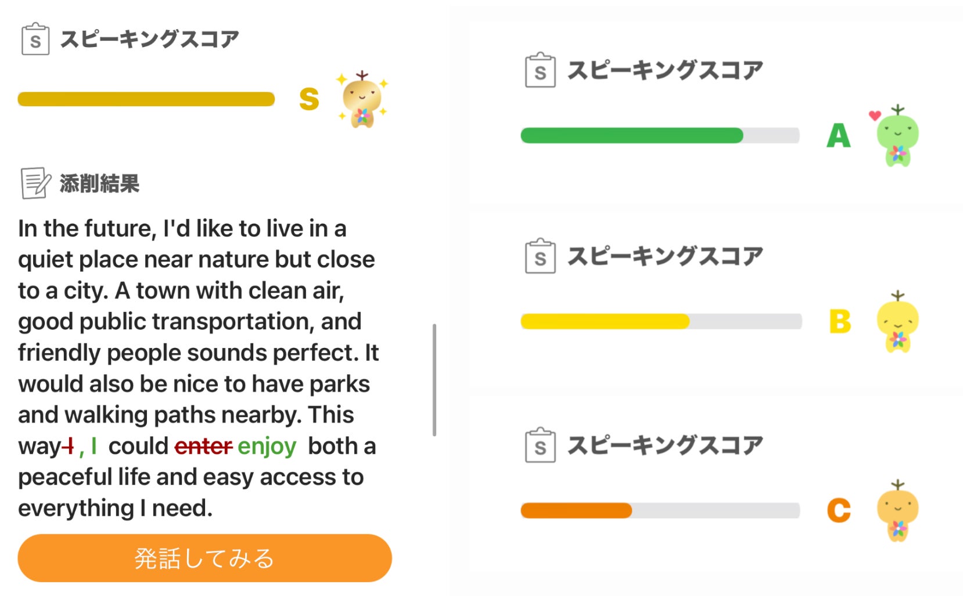Click the yellow B score progress bar
Viewport: 963px width, 596px height.
click(x=605, y=322)
